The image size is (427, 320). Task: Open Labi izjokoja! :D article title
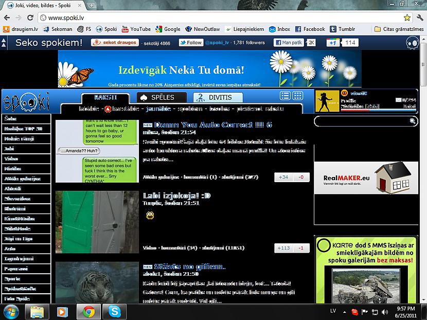click(x=177, y=195)
